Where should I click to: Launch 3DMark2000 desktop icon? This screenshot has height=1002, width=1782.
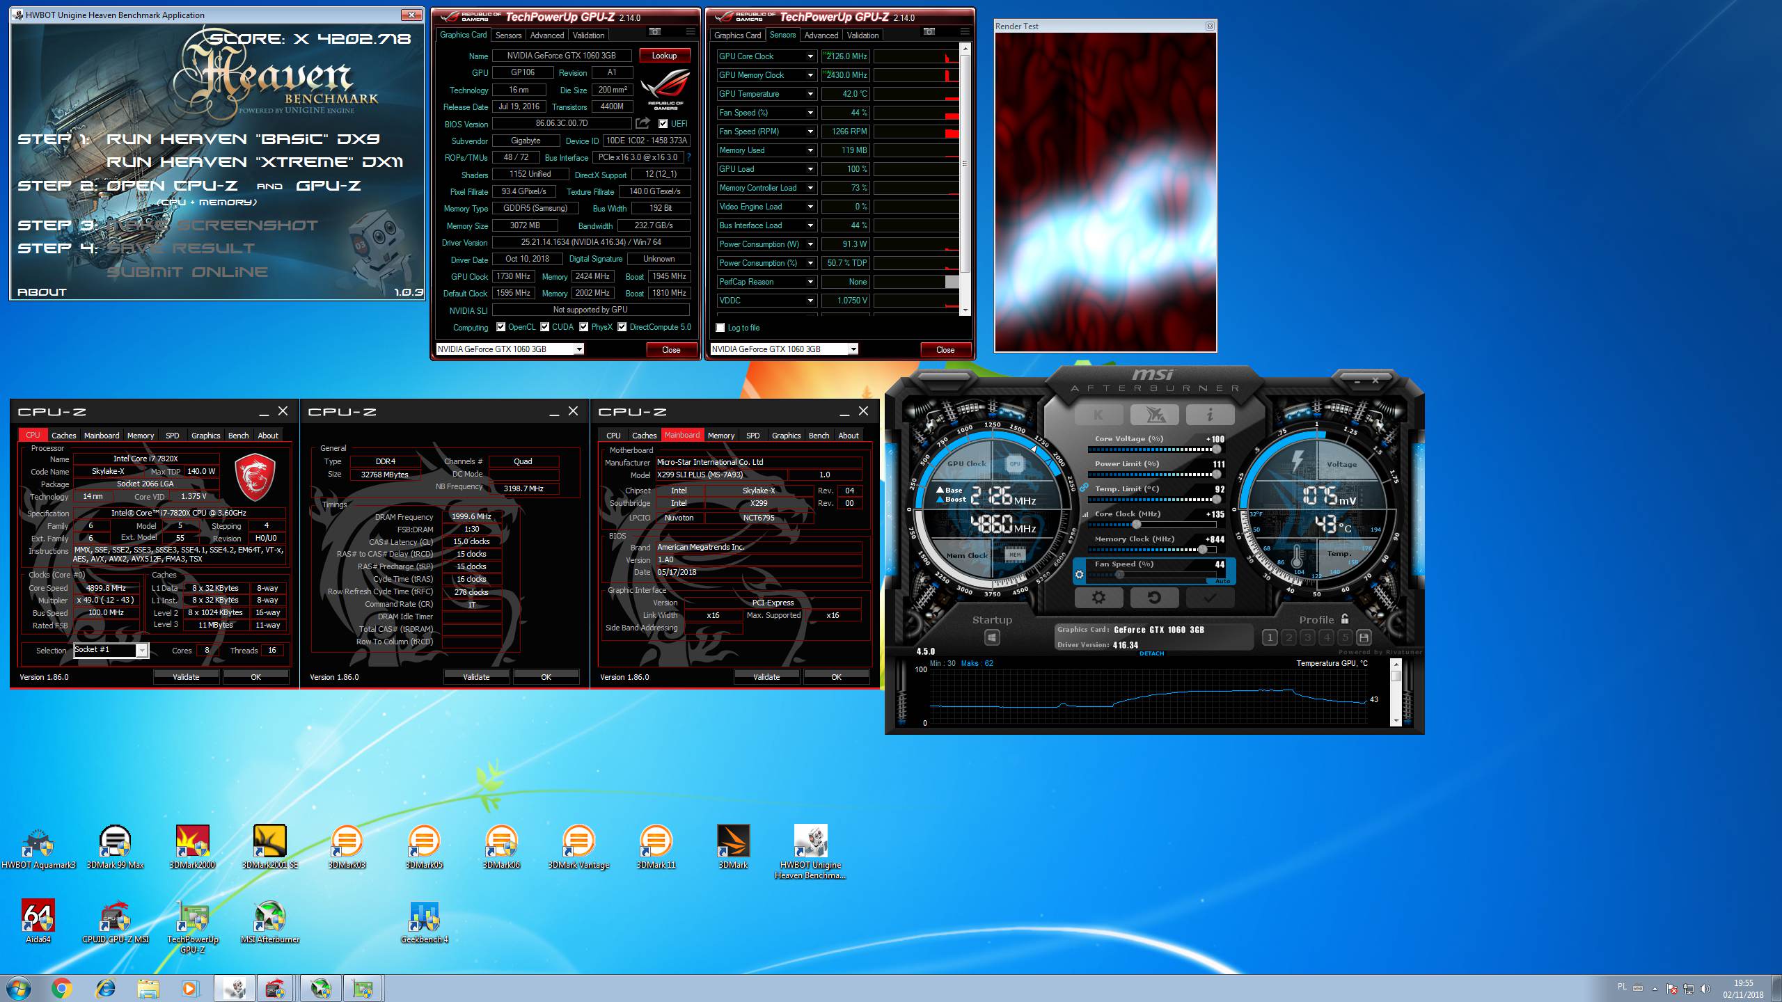(193, 847)
